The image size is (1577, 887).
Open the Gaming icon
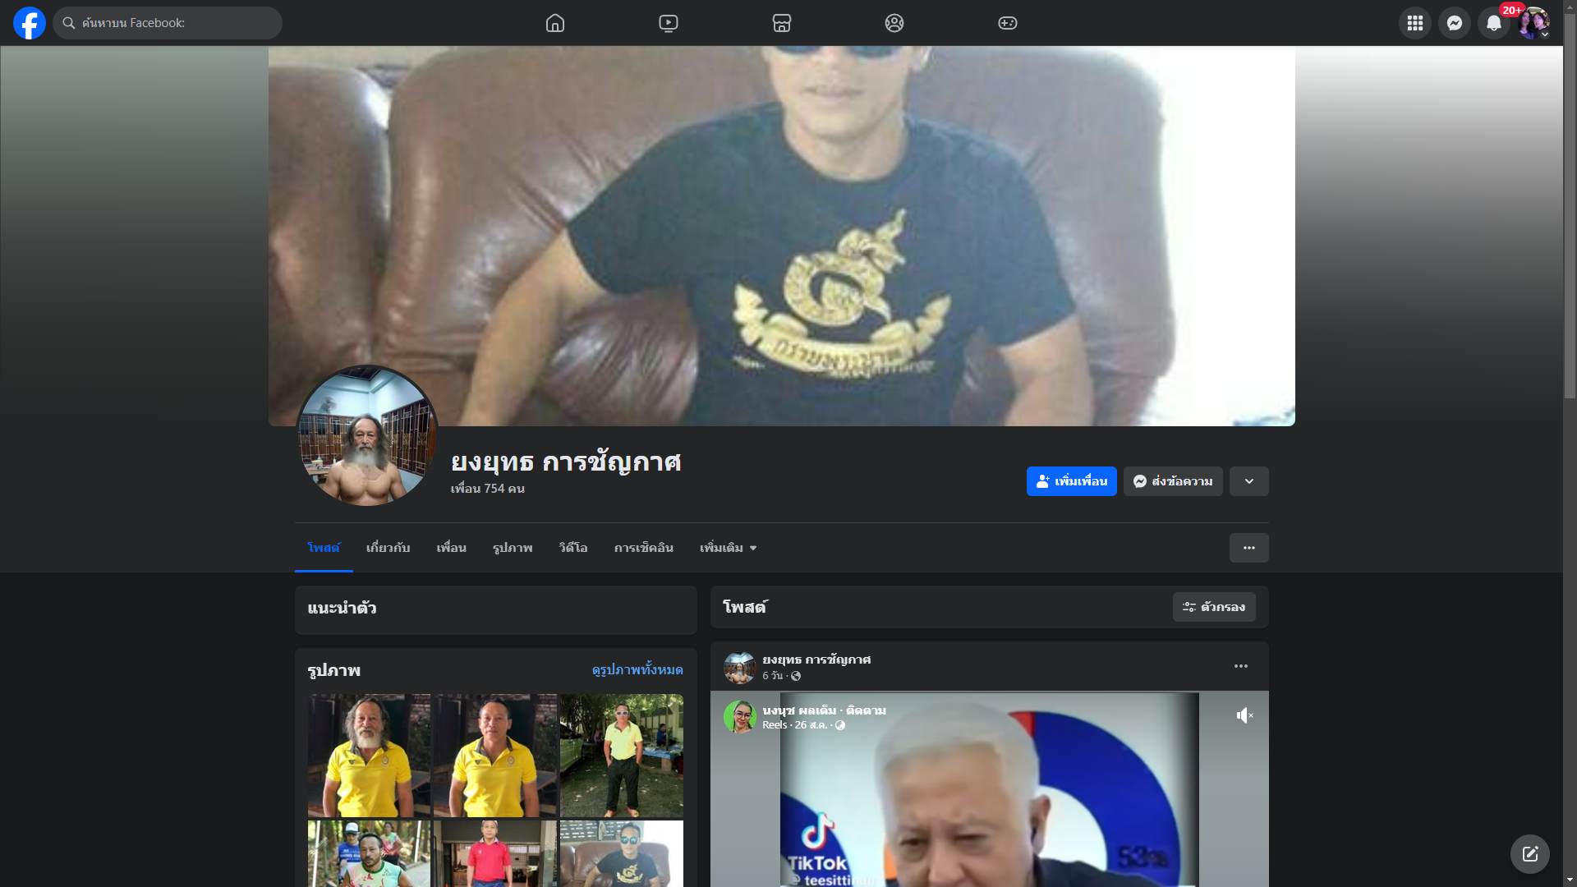pyautogui.click(x=1008, y=23)
